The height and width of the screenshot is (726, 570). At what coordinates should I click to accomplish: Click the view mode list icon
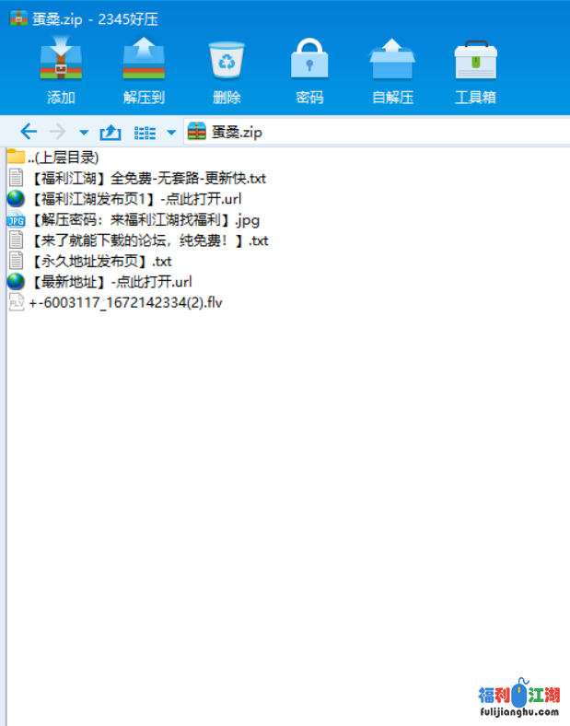point(145,132)
